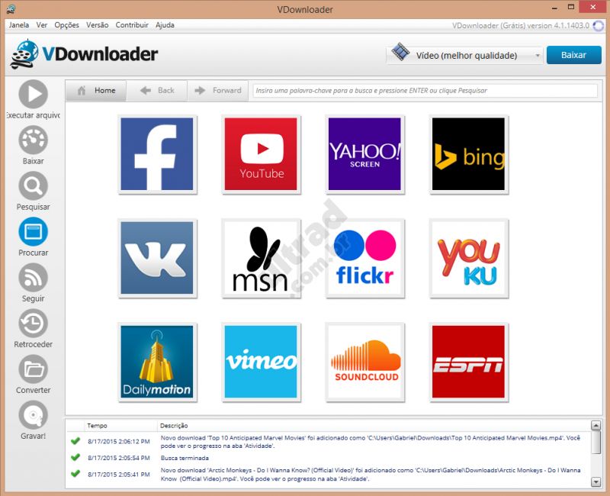Select the 8/17/2015 2:06:12 PM timestamp
610x496 pixels.
(x=119, y=442)
